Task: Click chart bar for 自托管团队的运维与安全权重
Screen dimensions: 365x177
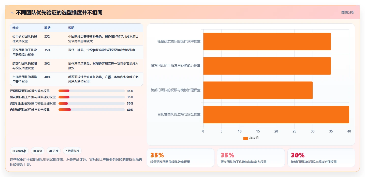Action: coord(276,114)
